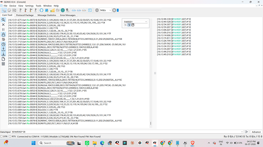Open the signal strength bar chart icon
The height and width of the screenshot is (147, 263).
53,10
